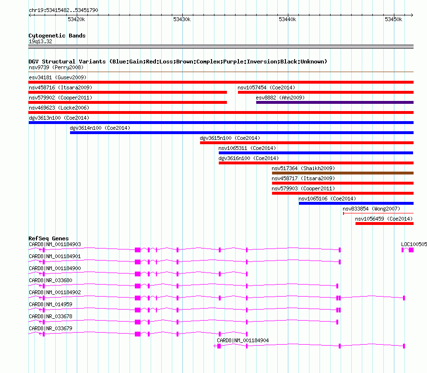Click the blue nsv1065106 gain bar
The width and height of the screenshot is (427, 373).
pos(356,203)
